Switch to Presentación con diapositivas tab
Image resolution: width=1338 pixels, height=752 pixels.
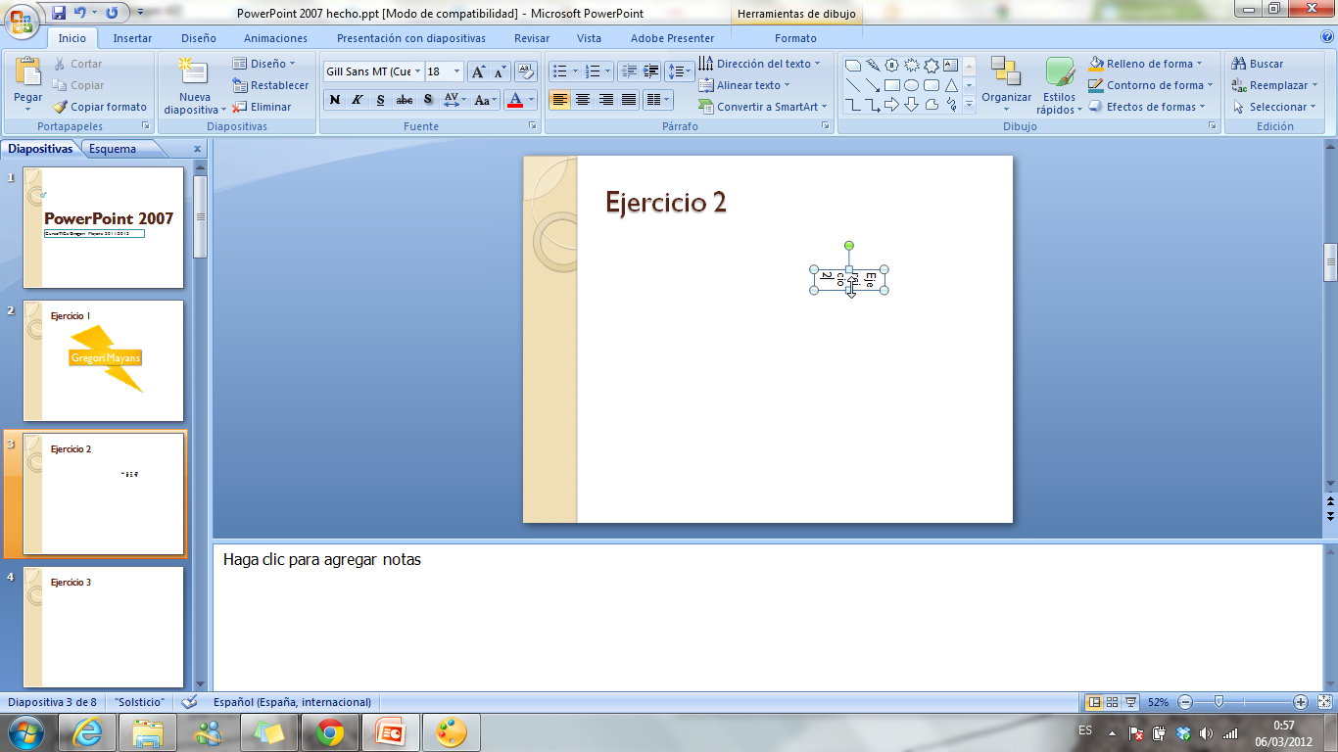[x=411, y=38]
